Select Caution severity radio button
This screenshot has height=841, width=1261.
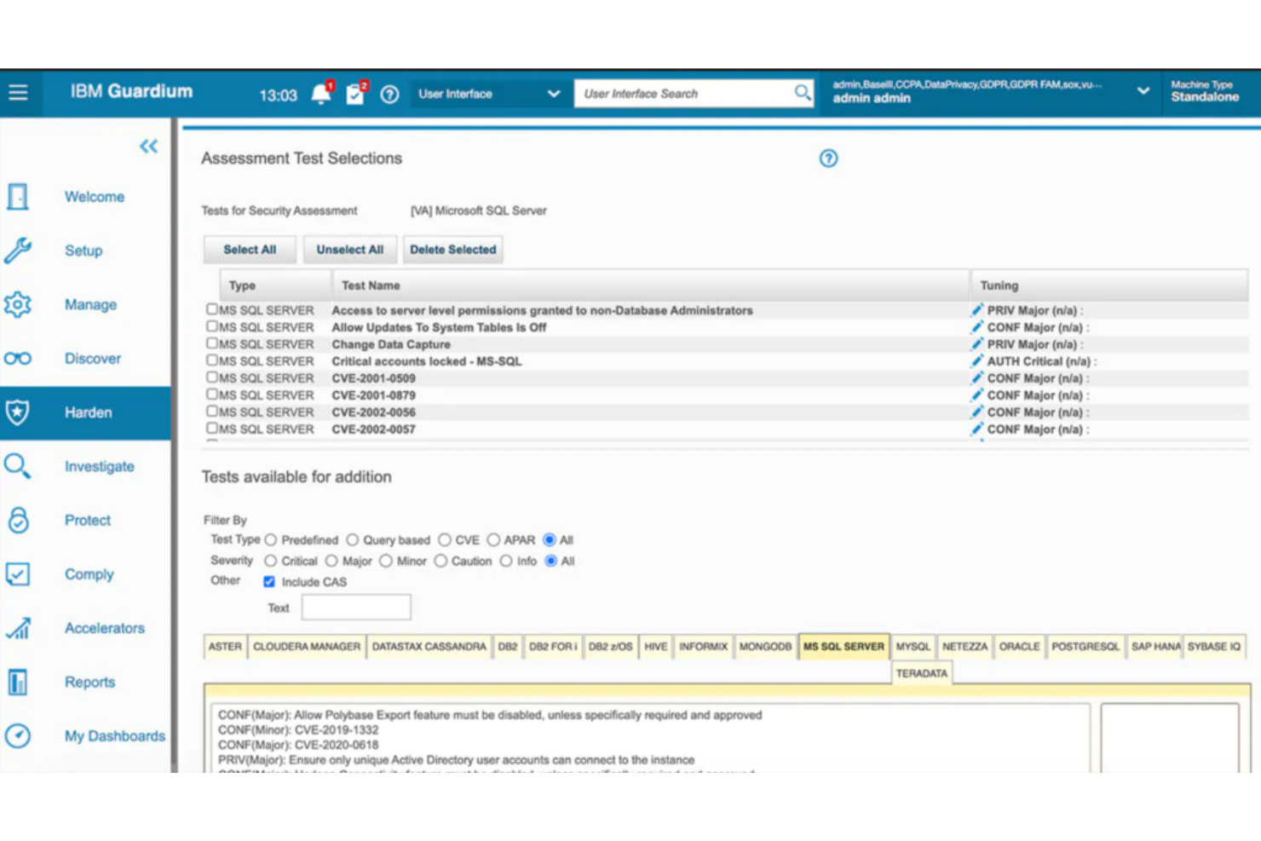click(x=440, y=562)
